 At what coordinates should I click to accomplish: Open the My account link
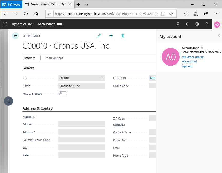tap(189, 61)
